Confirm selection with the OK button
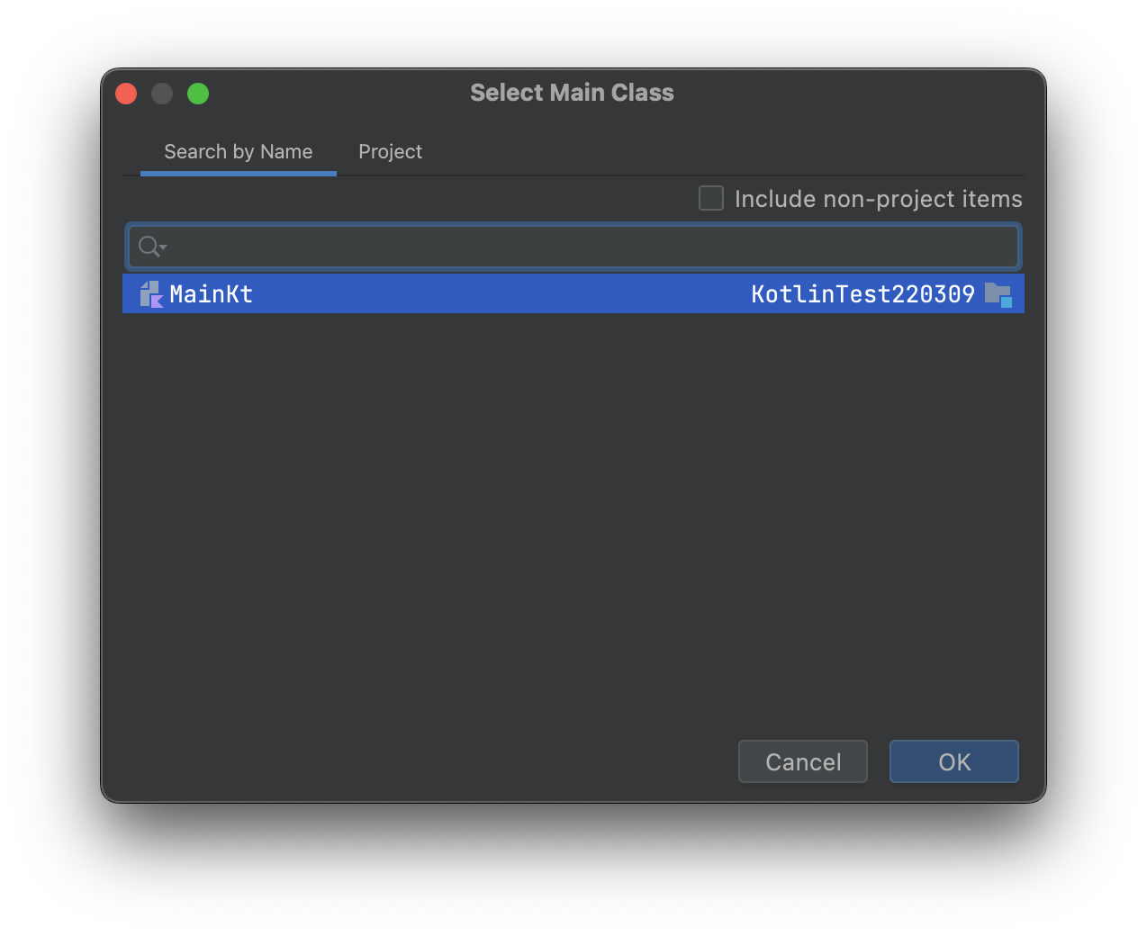 (x=954, y=761)
